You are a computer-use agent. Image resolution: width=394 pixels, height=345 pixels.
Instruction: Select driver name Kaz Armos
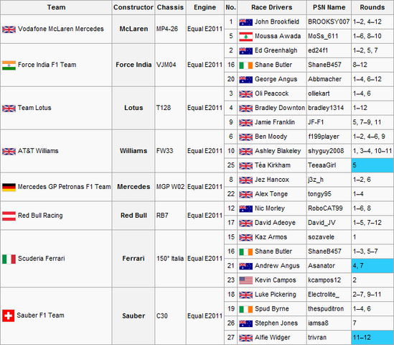coord(271,236)
